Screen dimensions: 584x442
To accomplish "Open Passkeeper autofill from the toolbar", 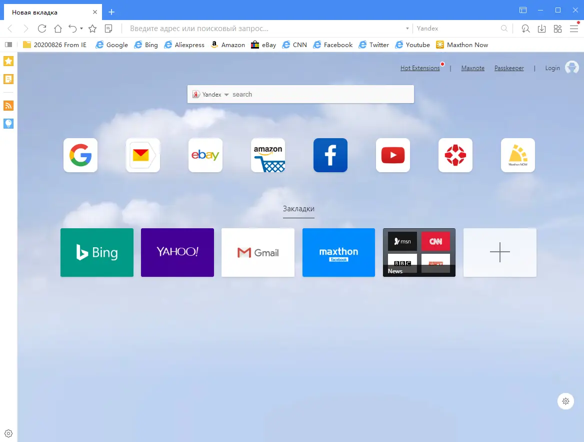I will point(525,29).
